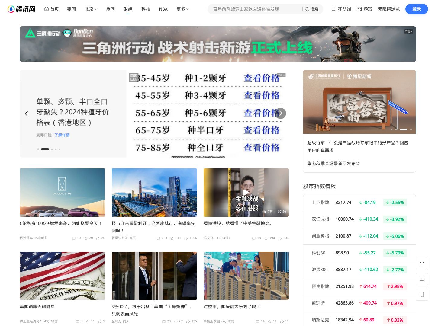435x326 pixels.
Task: Click share icon on 美国通胀 article
Action: (x=100, y=321)
